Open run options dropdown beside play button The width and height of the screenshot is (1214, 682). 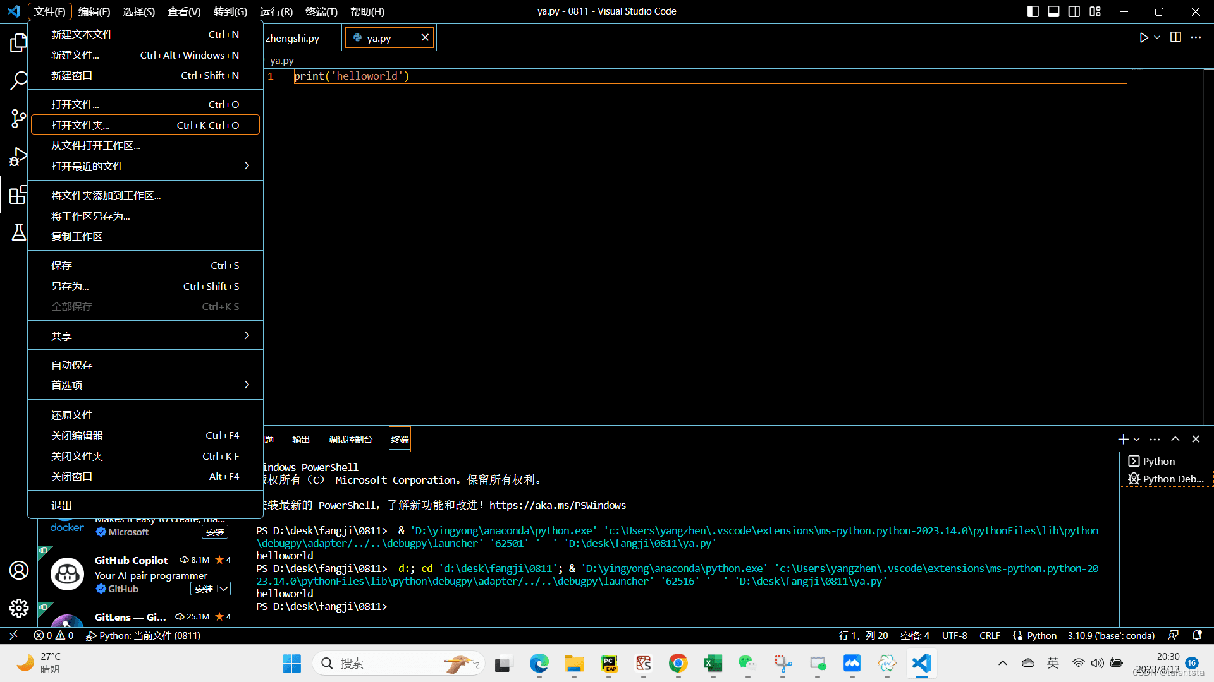1157,37
